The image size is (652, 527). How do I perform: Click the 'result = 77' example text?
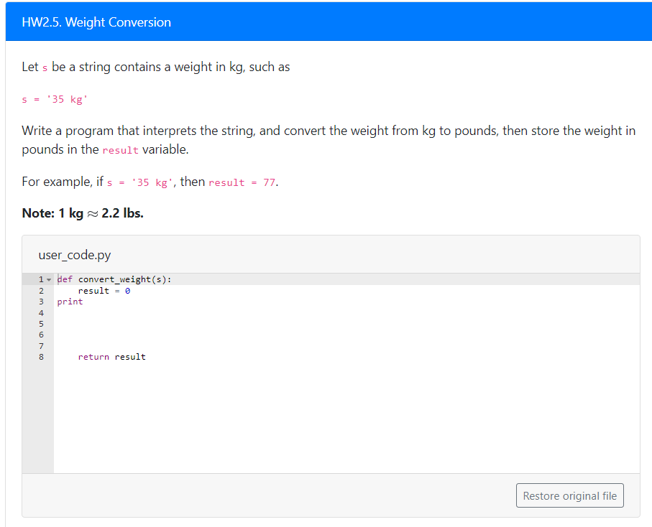pyautogui.click(x=242, y=182)
